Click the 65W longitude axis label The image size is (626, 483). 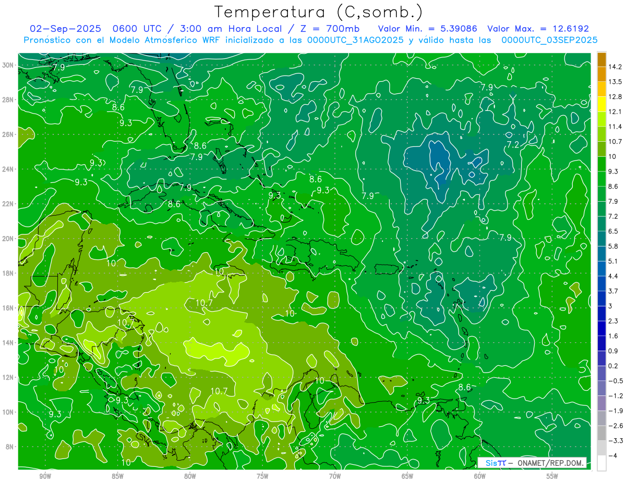(407, 476)
